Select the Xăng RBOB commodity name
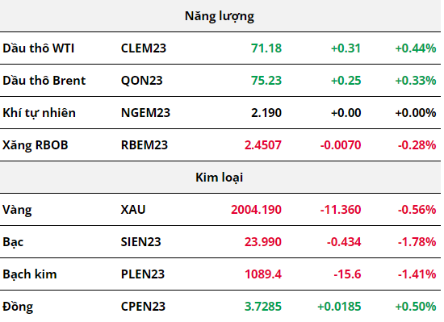 pos(36,145)
